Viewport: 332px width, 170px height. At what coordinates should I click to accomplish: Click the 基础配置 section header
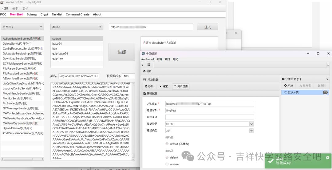211,93
